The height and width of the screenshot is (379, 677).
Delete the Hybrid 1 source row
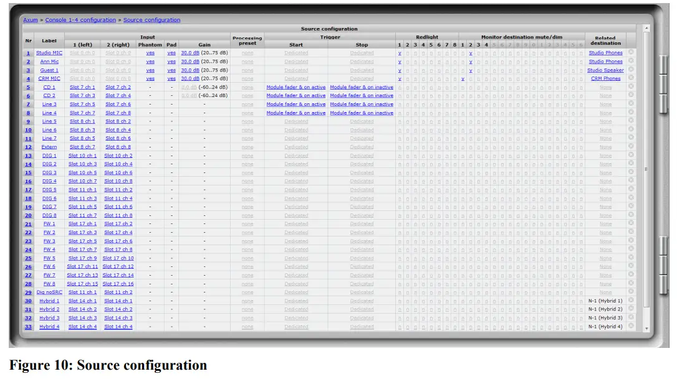[x=630, y=300]
